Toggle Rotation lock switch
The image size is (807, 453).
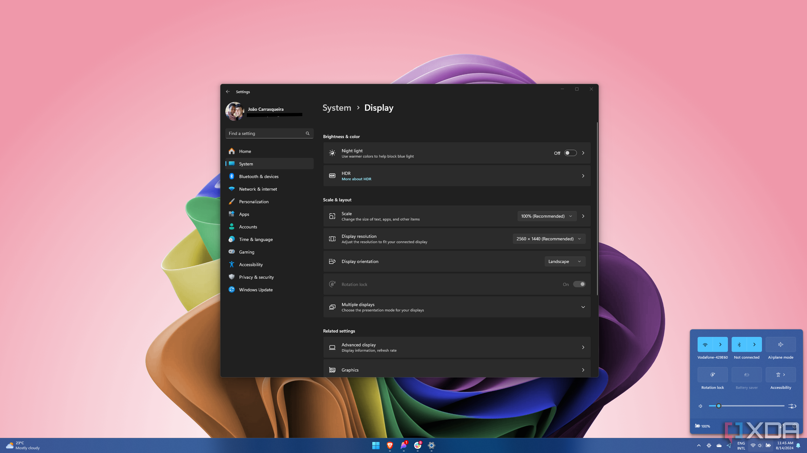click(579, 284)
